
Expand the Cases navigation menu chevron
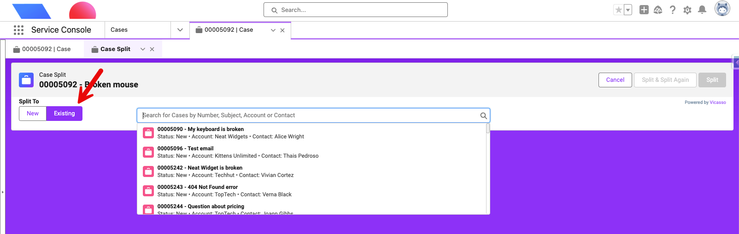click(180, 30)
